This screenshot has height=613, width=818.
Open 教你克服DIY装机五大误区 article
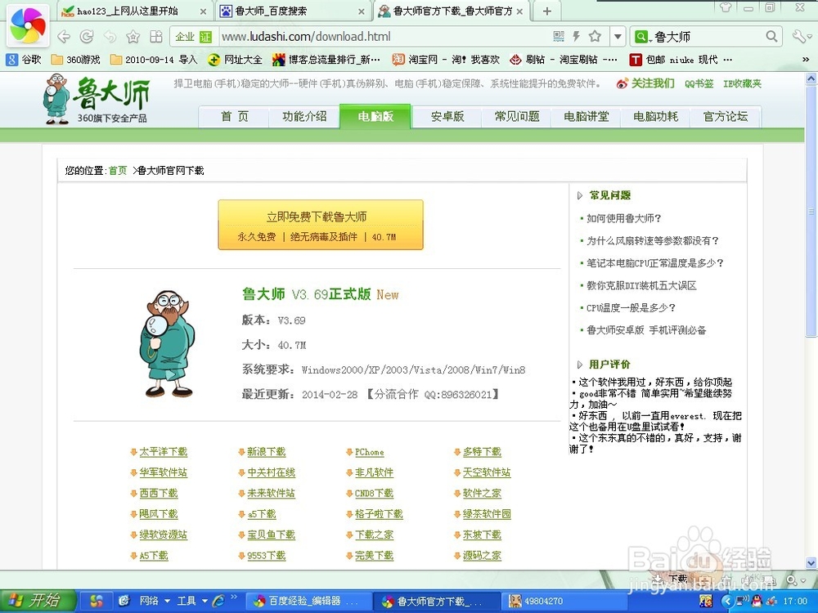[x=641, y=285]
